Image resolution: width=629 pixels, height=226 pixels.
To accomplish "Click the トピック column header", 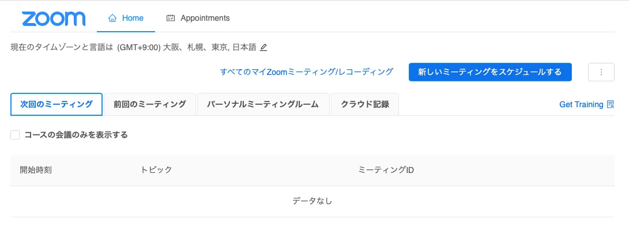I will pyautogui.click(x=156, y=170).
